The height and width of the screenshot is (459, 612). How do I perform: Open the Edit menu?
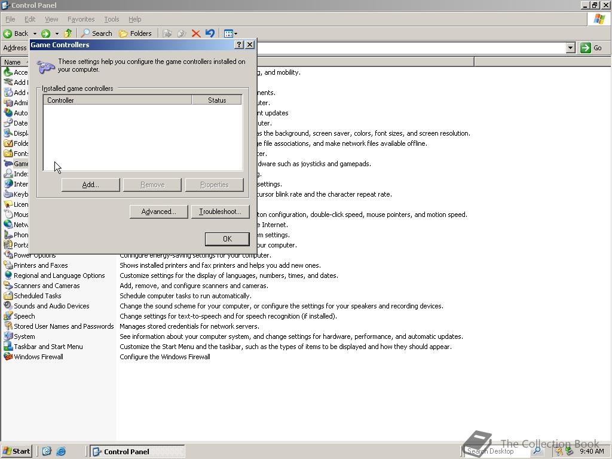tap(30, 19)
